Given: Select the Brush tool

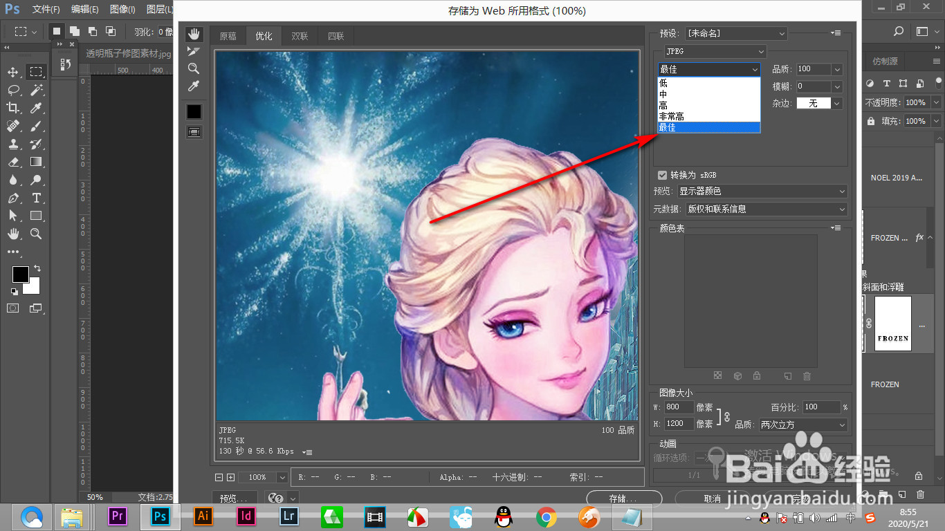Looking at the screenshot, I should [x=36, y=126].
